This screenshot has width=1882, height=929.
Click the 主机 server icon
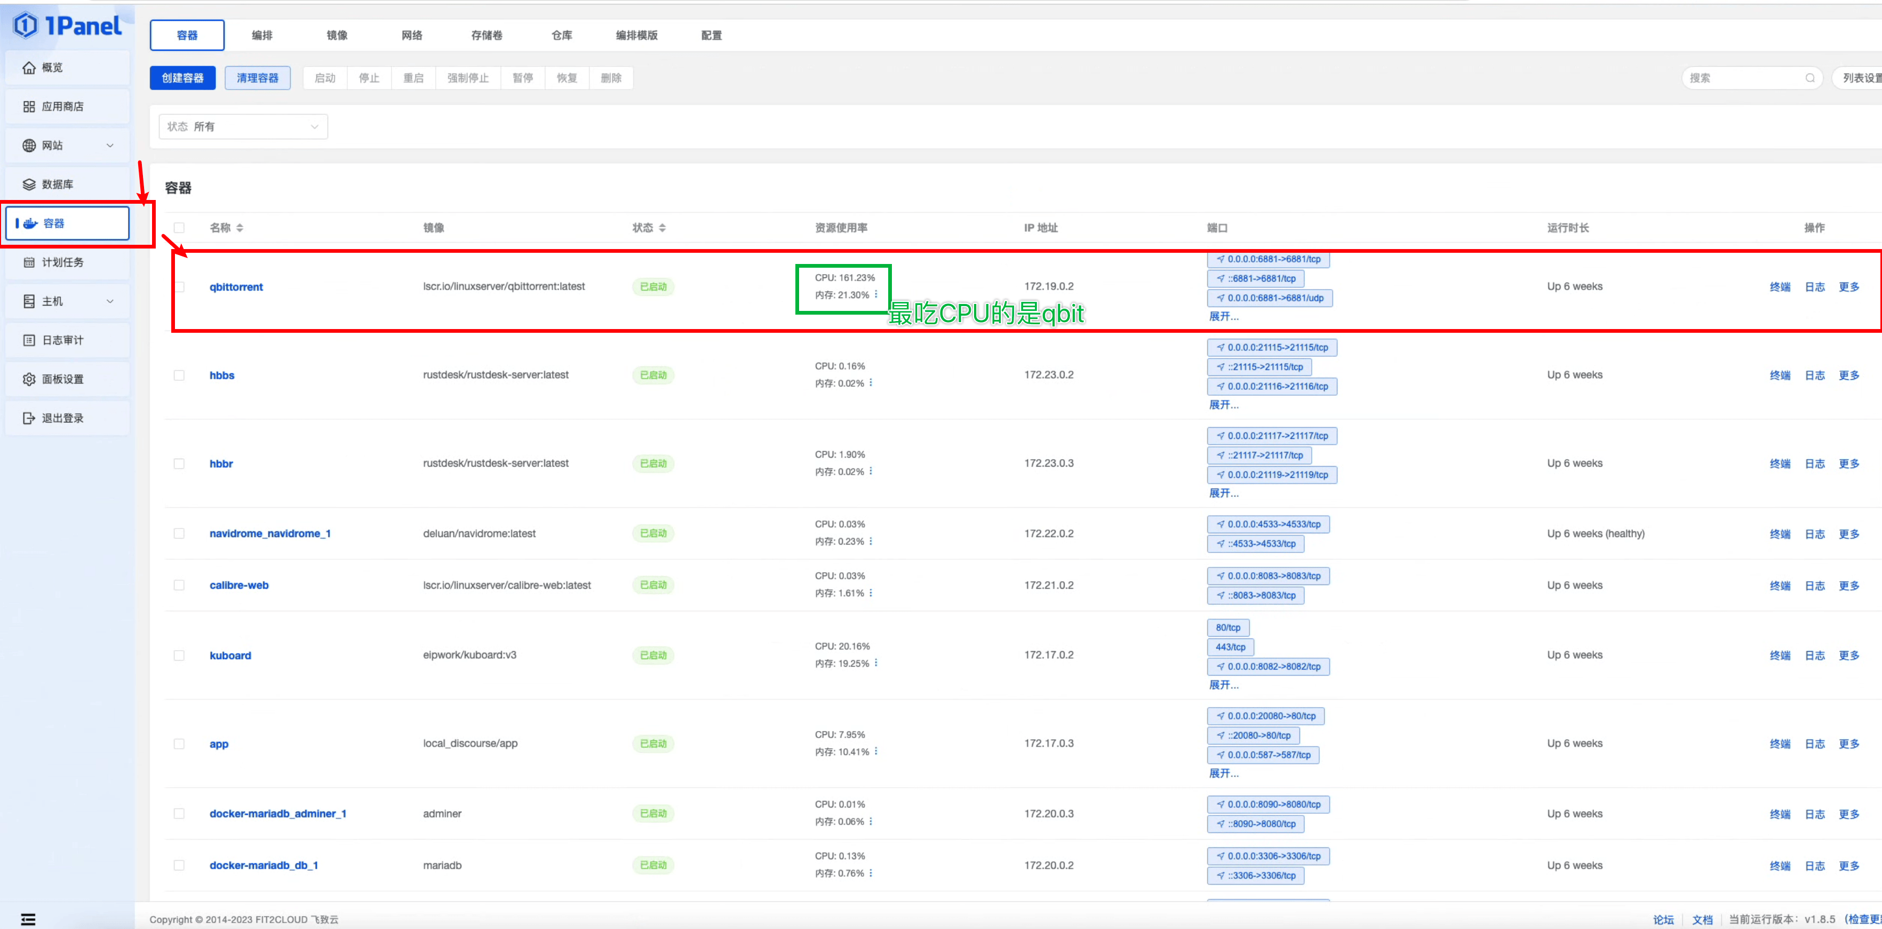click(x=29, y=301)
